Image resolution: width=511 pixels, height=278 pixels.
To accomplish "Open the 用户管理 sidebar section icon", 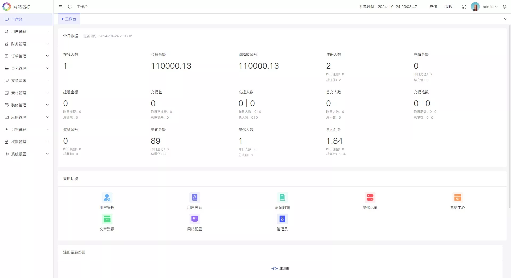I will (7, 31).
